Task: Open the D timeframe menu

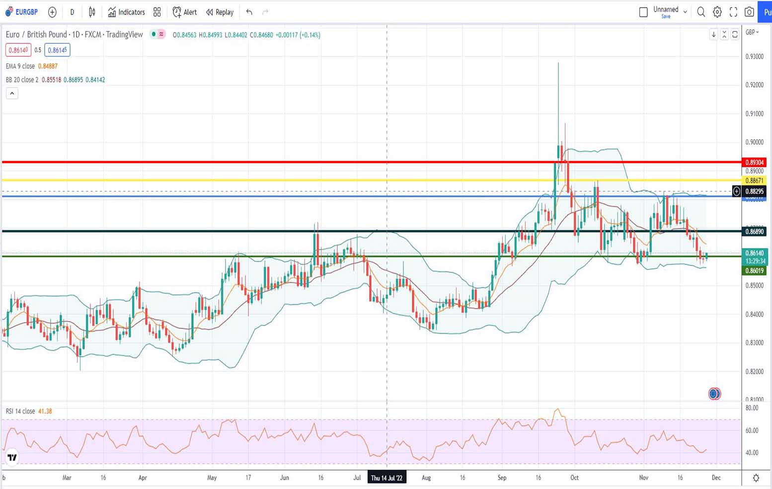Action: tap(72, 12)
